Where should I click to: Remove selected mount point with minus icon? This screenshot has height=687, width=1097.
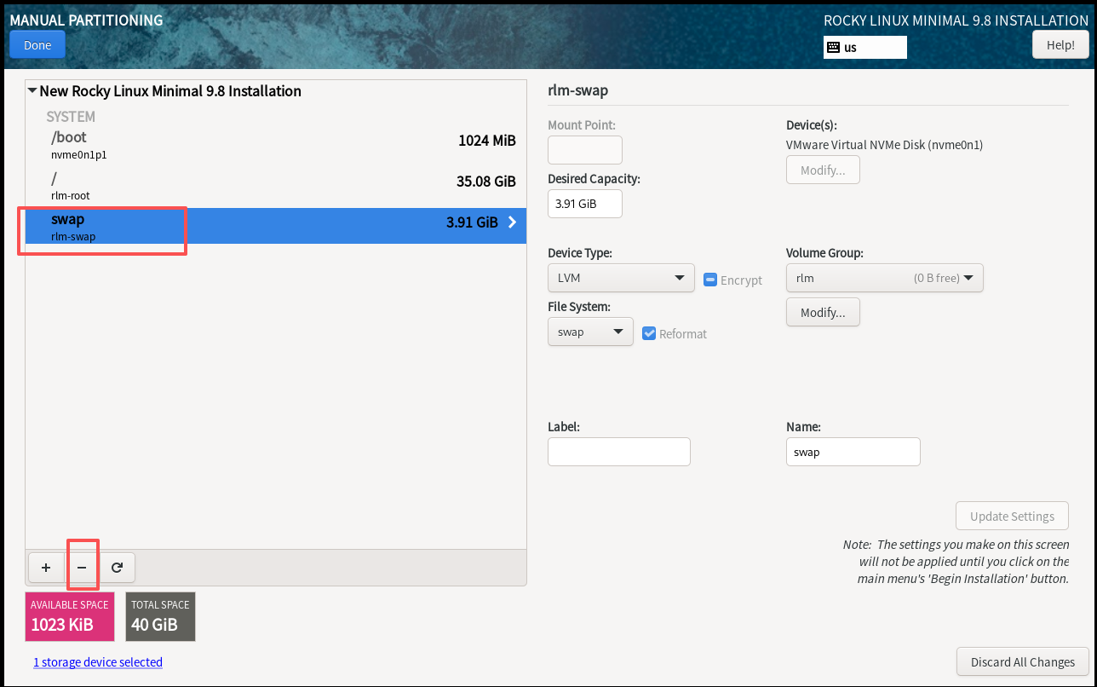coord(82,567)
